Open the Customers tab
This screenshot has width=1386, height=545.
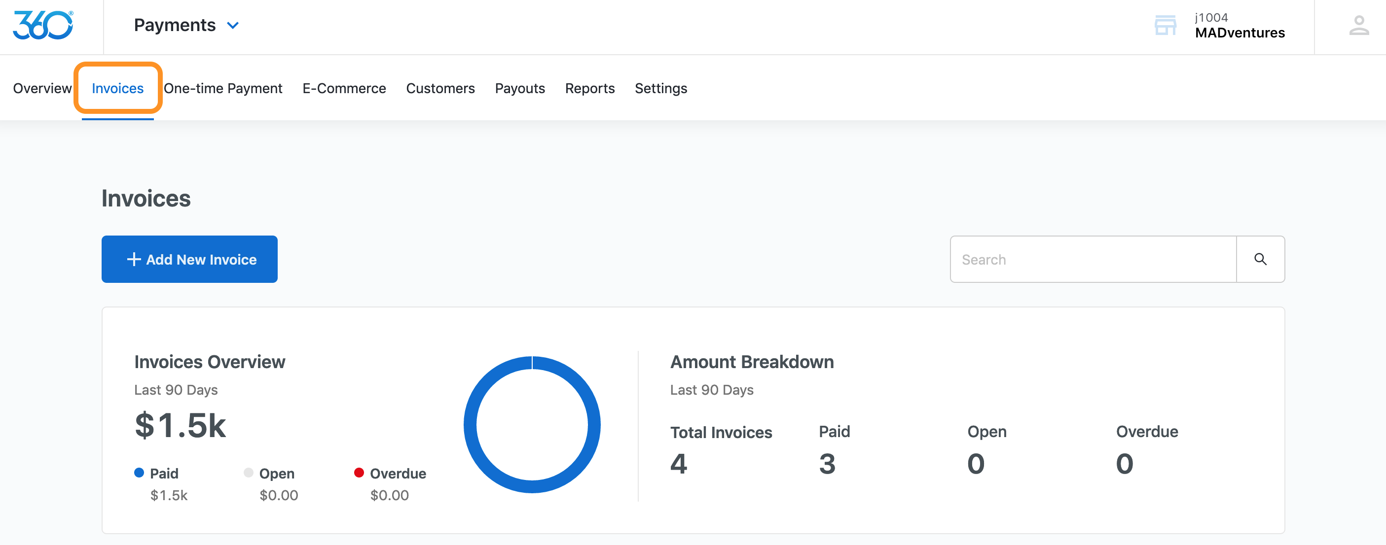click(x=440, y=88)
